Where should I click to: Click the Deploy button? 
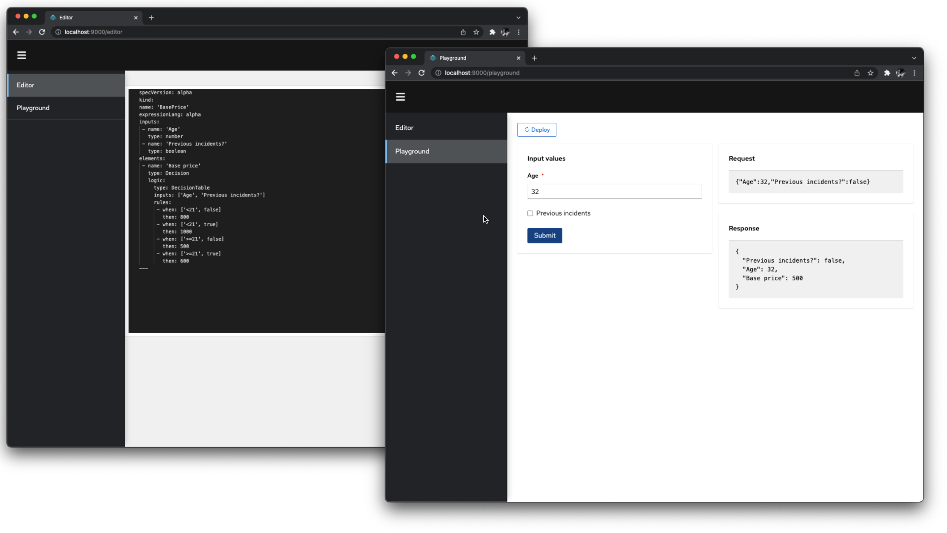(x=537, y=130)
